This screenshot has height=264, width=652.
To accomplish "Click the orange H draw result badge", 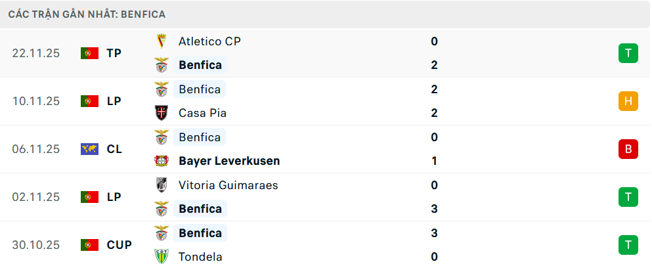I will [628, 101].
